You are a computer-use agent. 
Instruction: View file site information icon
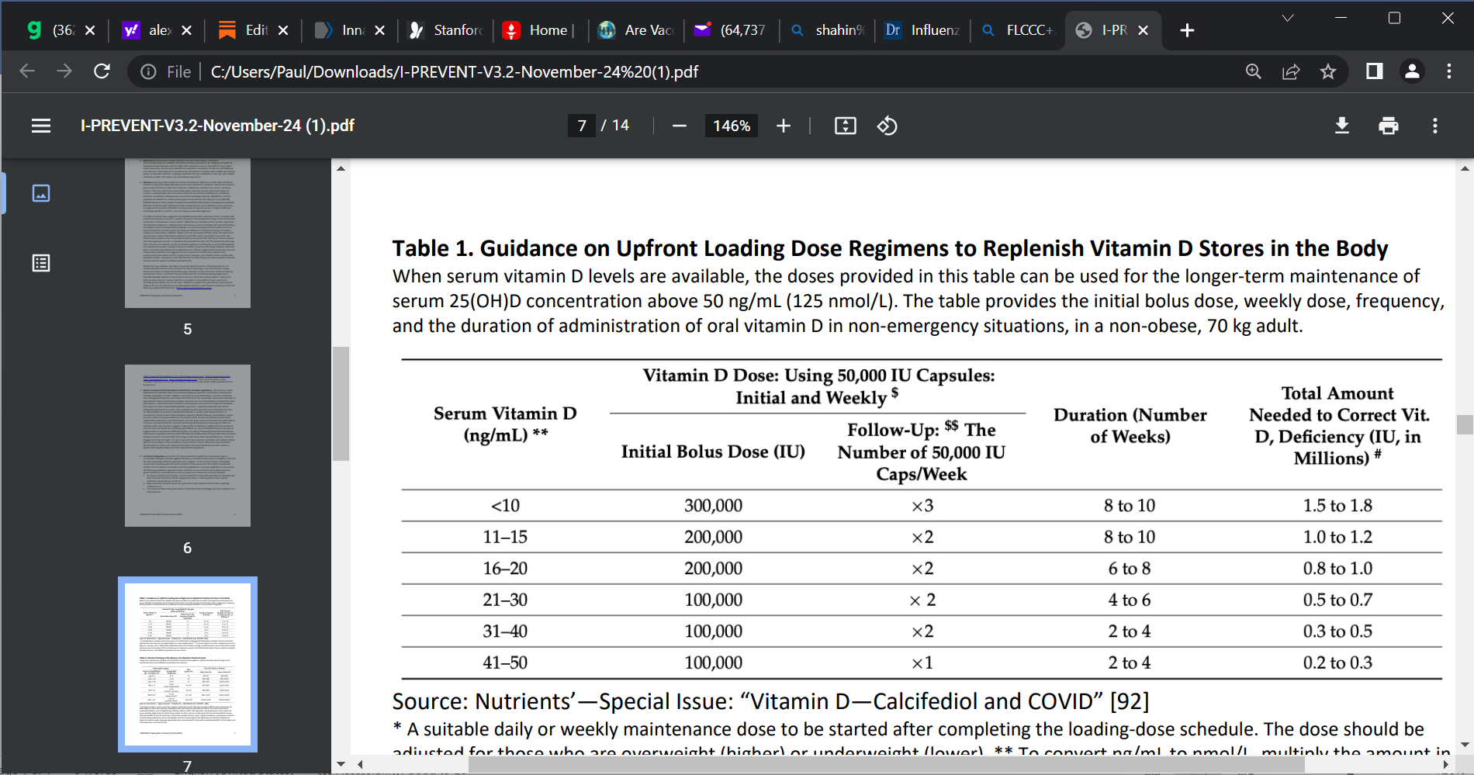(x=148, y=71)
